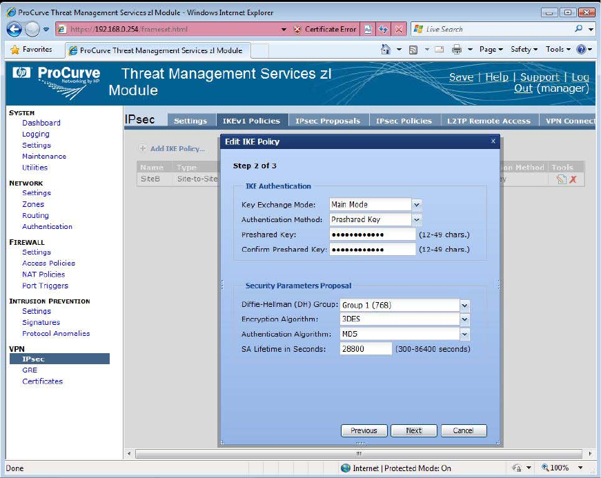Screen dimensions: 601x478
Task: Open Utilities in the System section
Action: [35, 168]
